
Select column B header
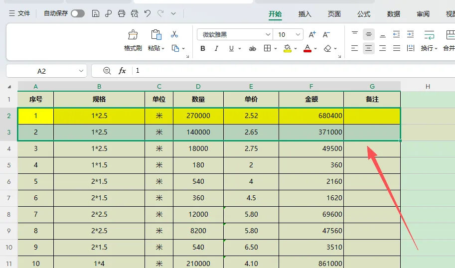(99, 87)
